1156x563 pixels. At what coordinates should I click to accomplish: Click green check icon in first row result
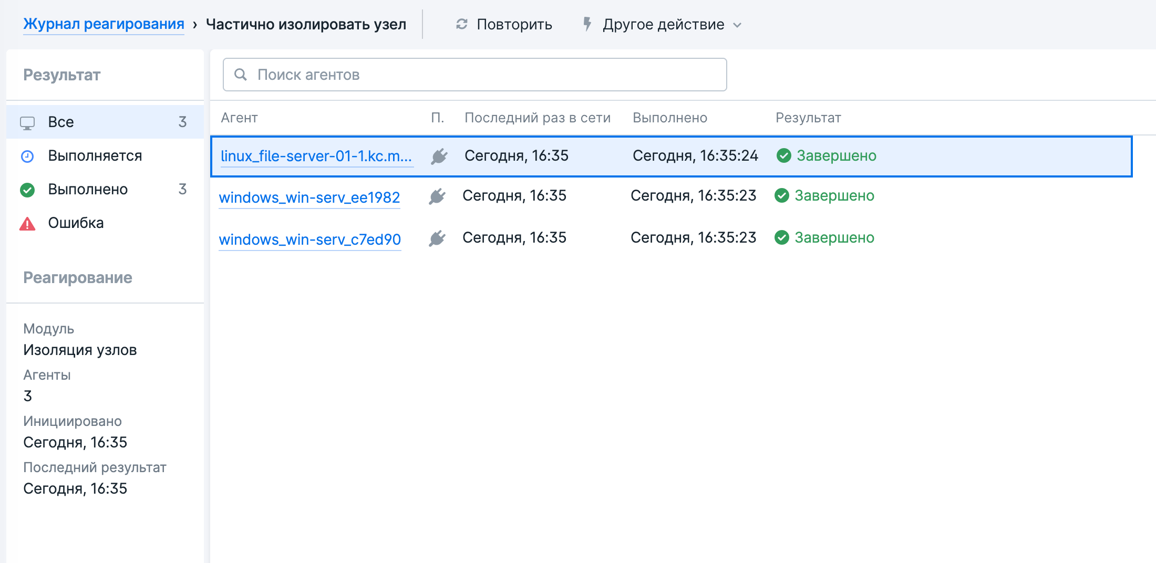tap(783, 155)
